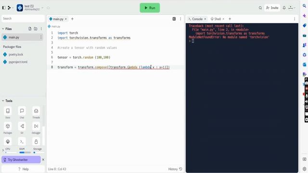
Task: Click the browser sidebar search icon
Action: tap(304, 6)
